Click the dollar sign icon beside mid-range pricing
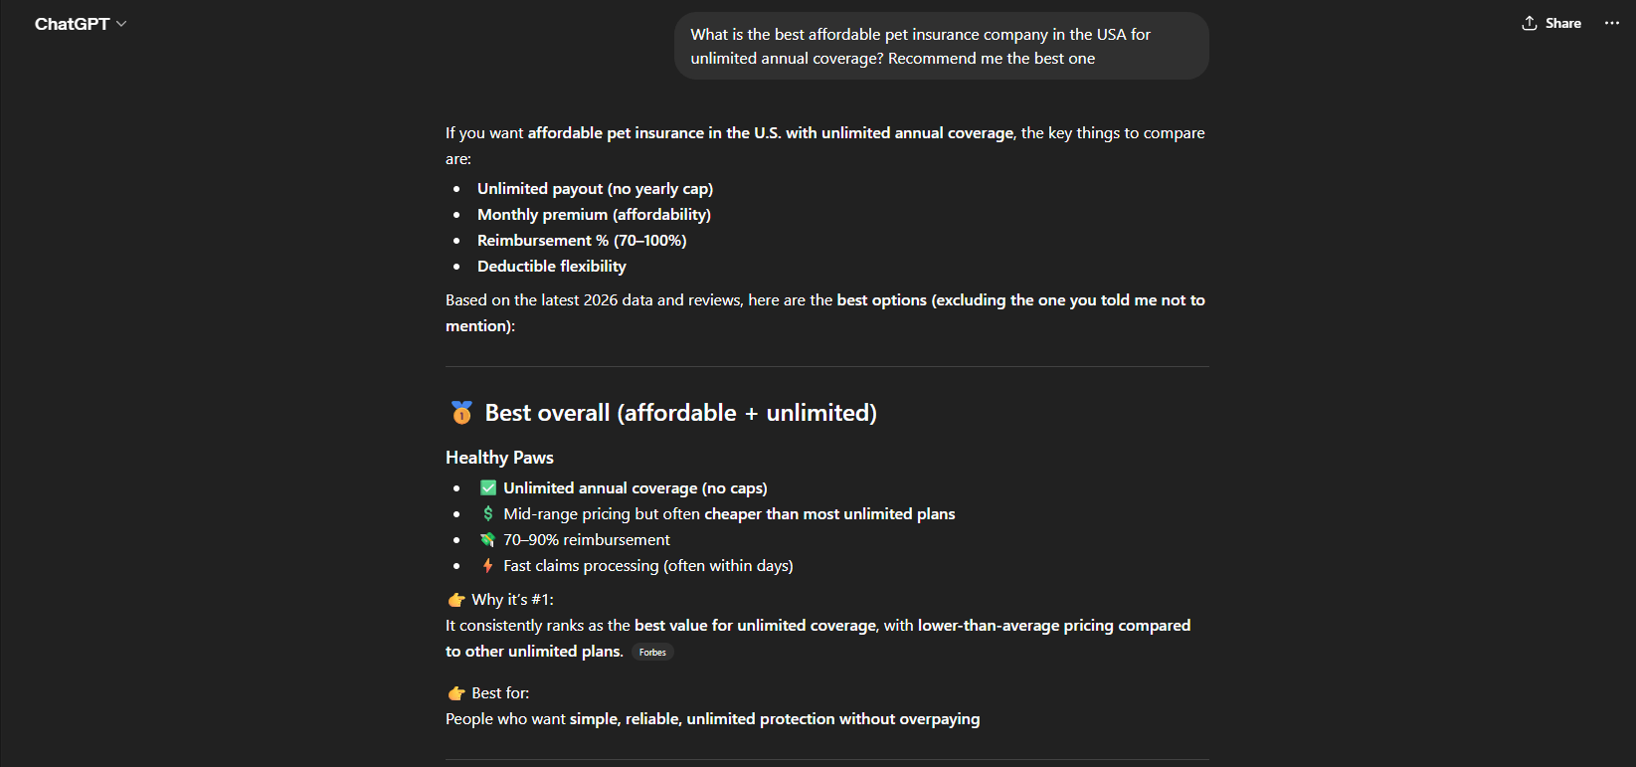 pyautogui.click(x=487, y=513)
